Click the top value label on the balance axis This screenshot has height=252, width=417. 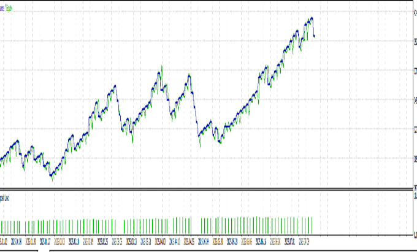coord(415,12)
